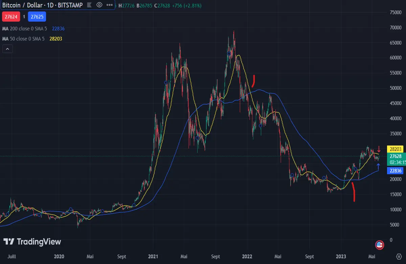Open chart settings gear icon at bottom right
This screenshot has width=406, height=264.
(399, 257)
